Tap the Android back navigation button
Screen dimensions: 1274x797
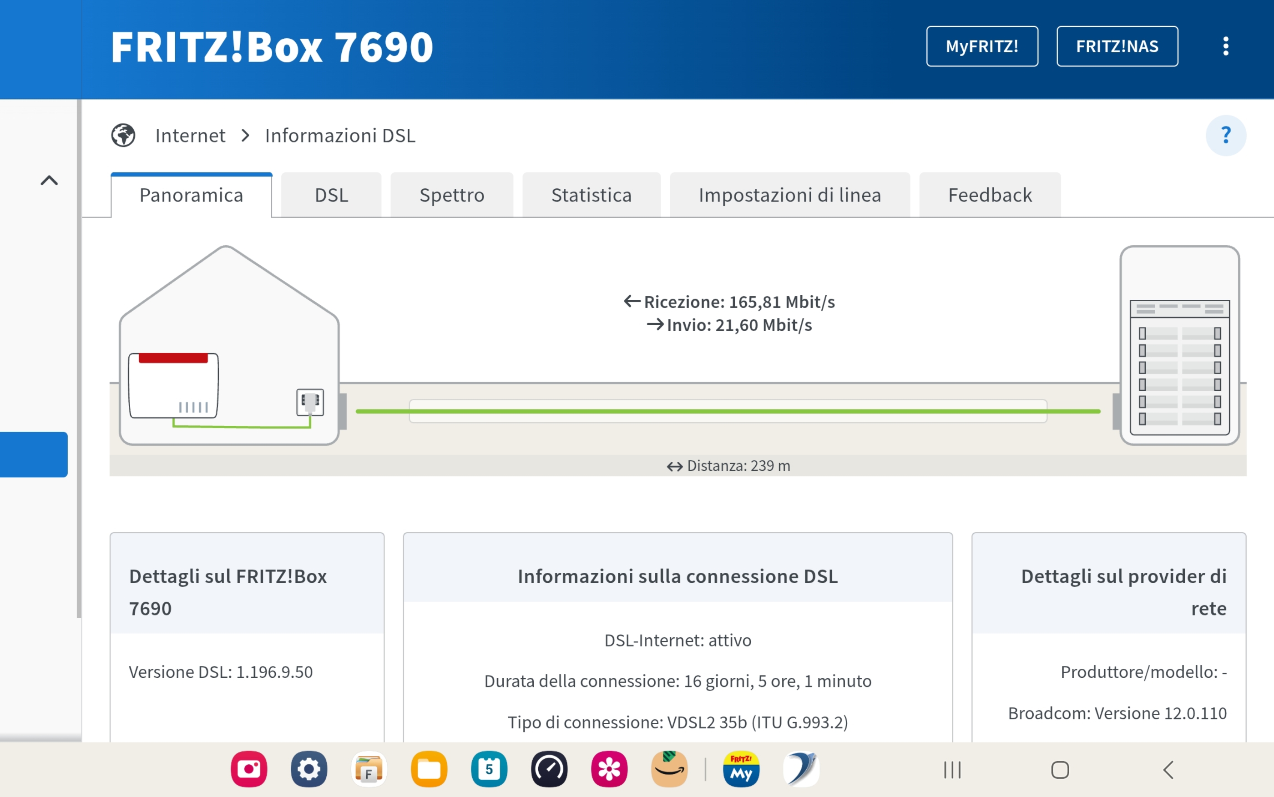[x=1168, y=770]
